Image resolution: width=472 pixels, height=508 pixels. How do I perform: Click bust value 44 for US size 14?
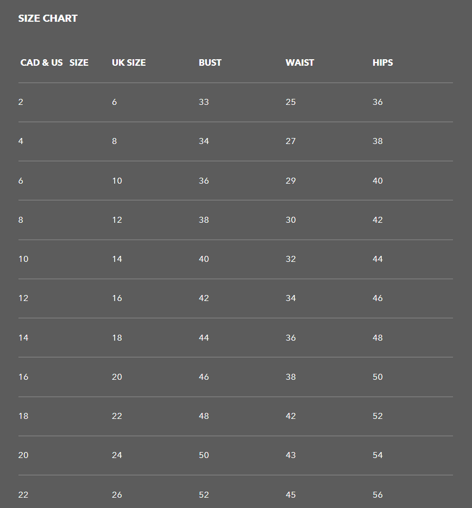(x=204, y=338)
